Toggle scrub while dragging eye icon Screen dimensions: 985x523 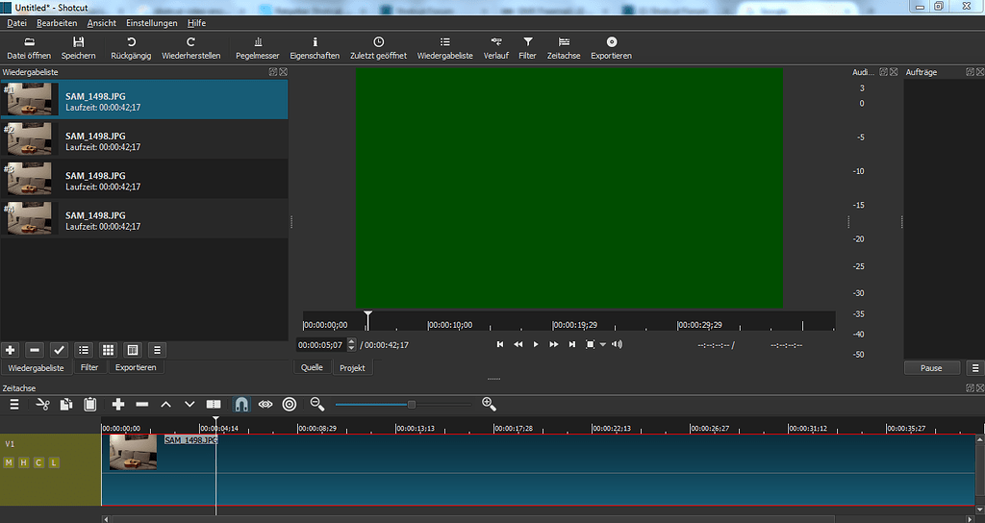click(x=265, y=405)
